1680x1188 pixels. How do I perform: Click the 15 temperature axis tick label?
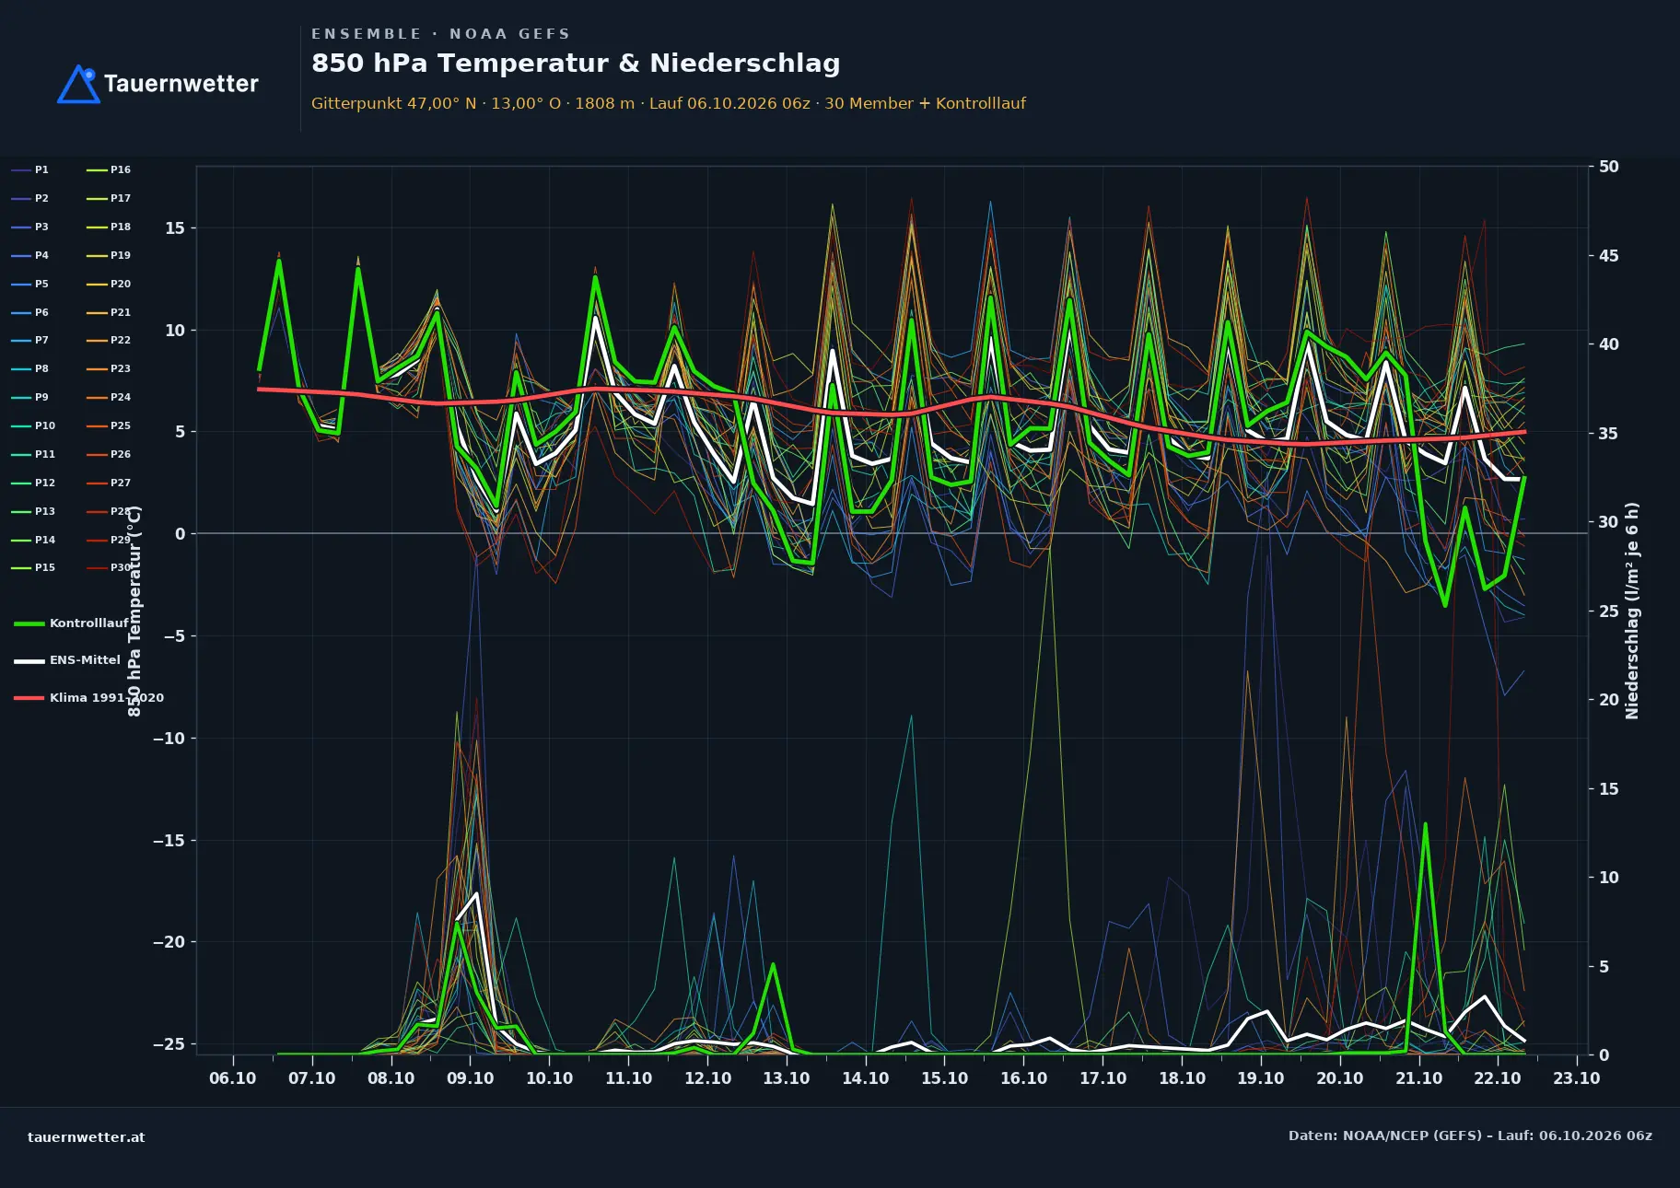click(x=175, y=228)
